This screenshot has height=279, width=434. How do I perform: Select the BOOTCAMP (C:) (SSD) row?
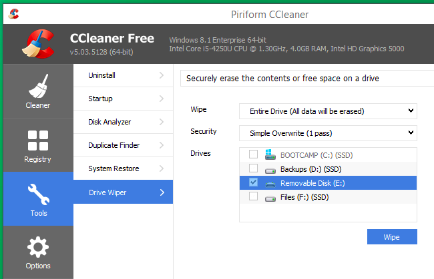pyautogui.click(x=328, y=155)
